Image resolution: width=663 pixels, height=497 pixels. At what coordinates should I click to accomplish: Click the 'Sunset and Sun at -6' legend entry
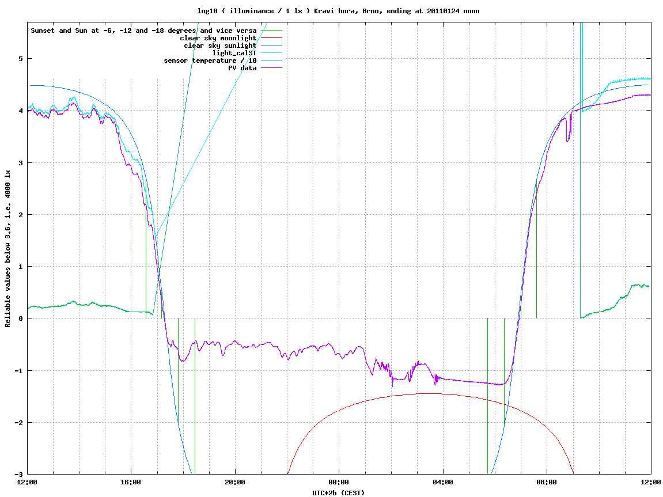(x=144, y=31)
